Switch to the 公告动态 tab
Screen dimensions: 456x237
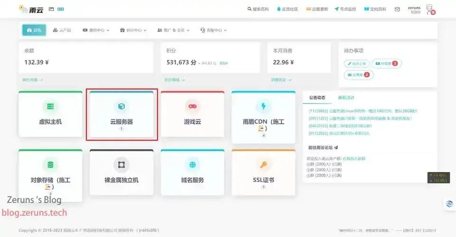pos(317,98)
